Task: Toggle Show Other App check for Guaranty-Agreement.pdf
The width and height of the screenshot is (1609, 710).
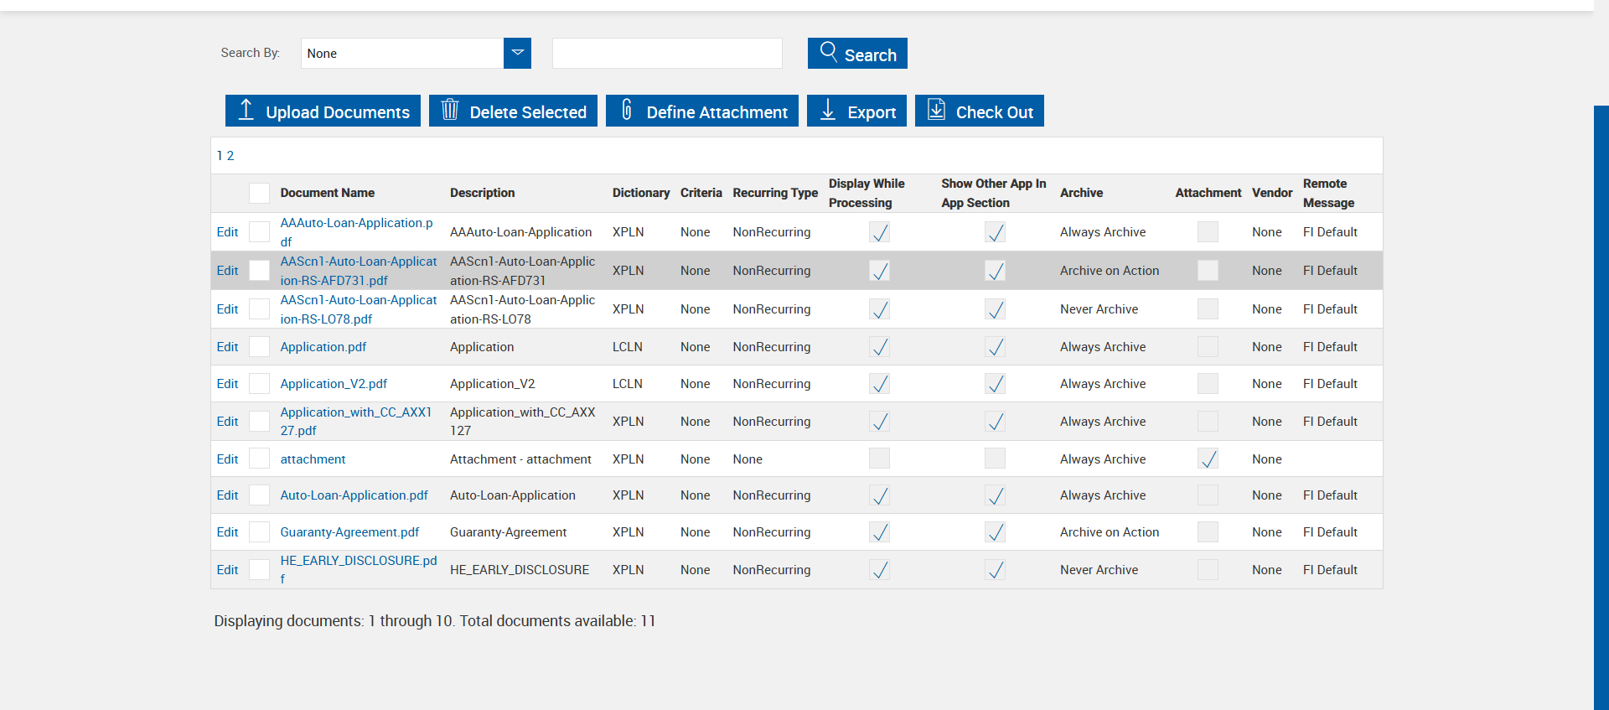Action: (x=995, y=532)
